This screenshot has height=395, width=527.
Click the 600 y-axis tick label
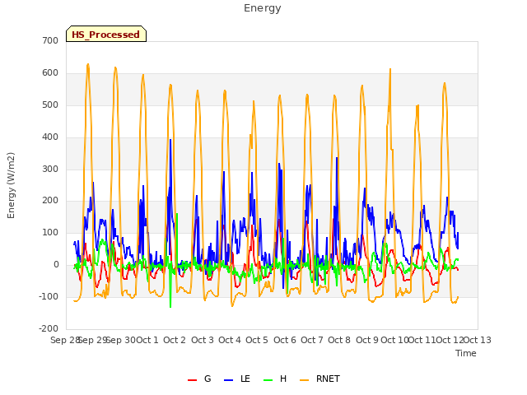[x=50, y=73]
